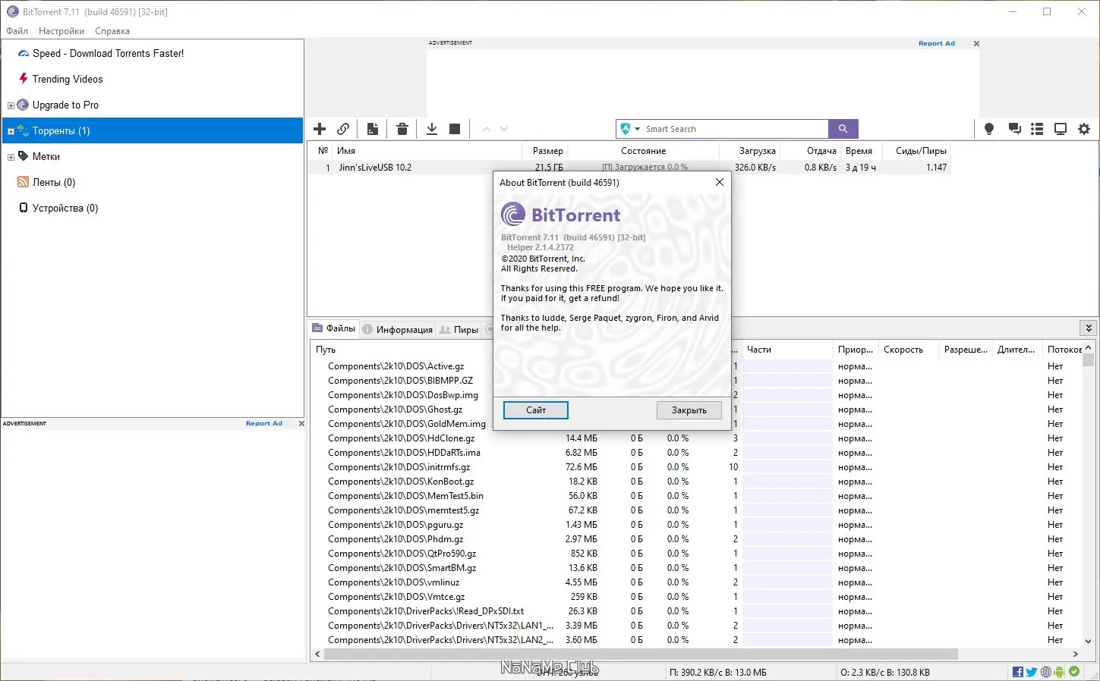Open the Smart Search provider dropdown arrow

638,129
